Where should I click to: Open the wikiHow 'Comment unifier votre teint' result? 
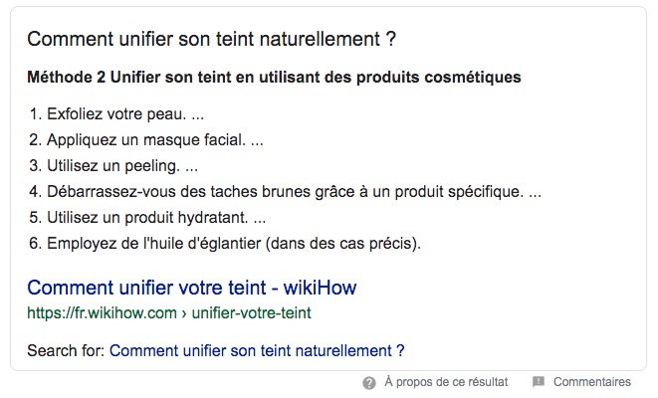191,289
